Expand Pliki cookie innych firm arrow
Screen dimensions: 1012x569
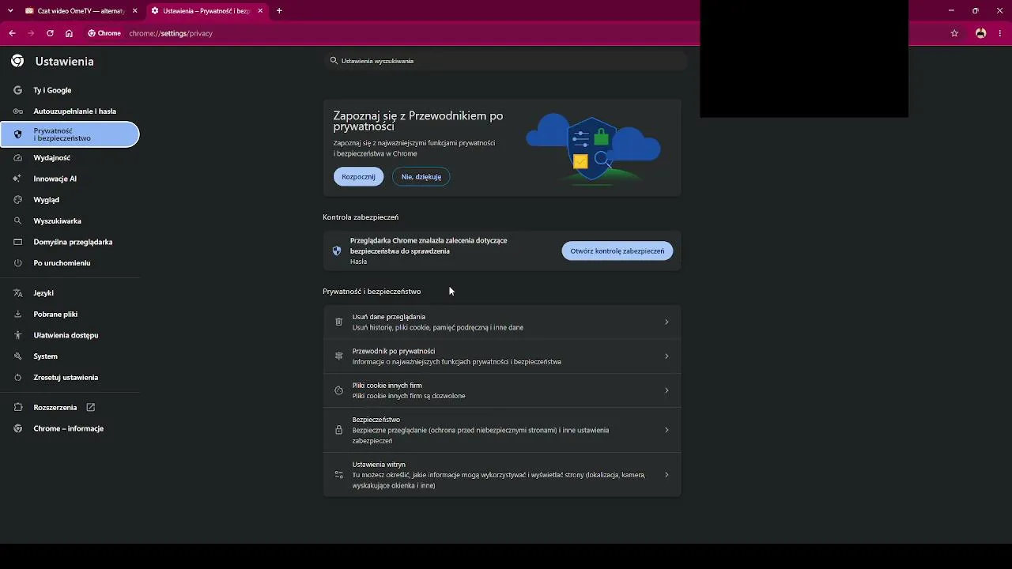click(666, 390)
